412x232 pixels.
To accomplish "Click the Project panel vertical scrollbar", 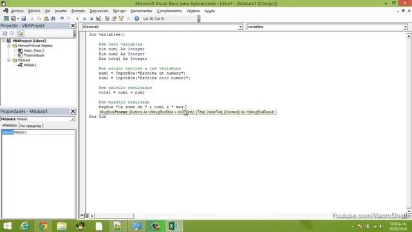I will point(75,34).
